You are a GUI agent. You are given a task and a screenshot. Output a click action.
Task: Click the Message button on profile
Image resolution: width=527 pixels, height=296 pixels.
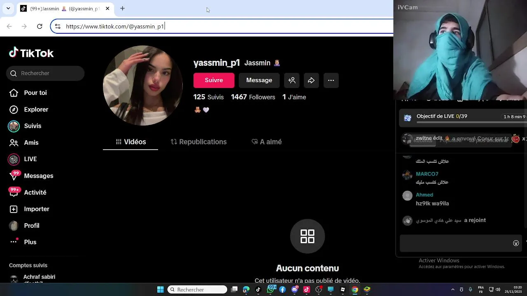coord(259,80)
